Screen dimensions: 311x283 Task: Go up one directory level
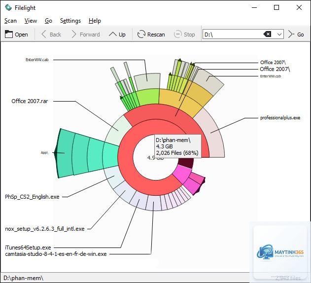click(x=117, y=35)
